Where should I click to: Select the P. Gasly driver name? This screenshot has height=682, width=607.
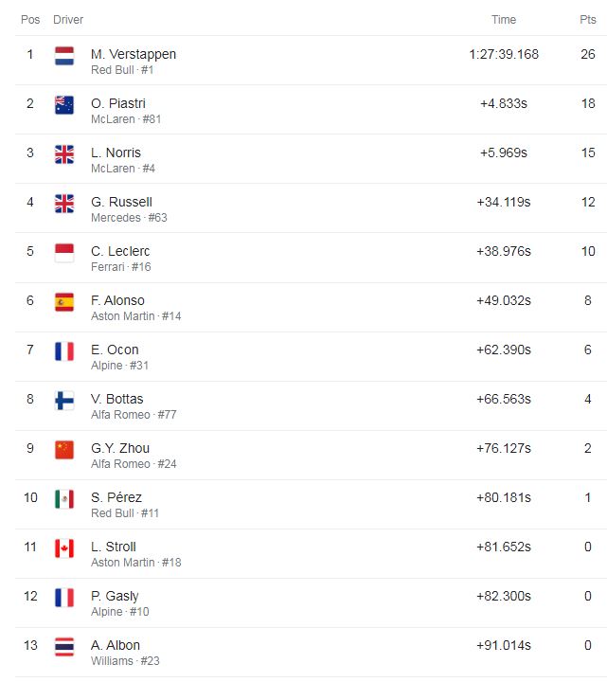115,596
